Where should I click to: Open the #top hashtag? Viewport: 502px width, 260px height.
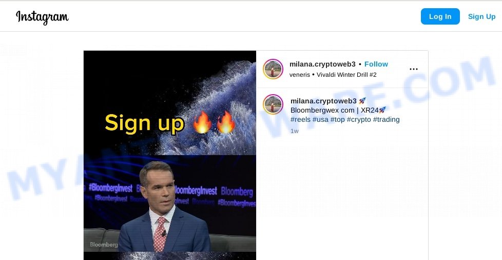pos(337,119)
